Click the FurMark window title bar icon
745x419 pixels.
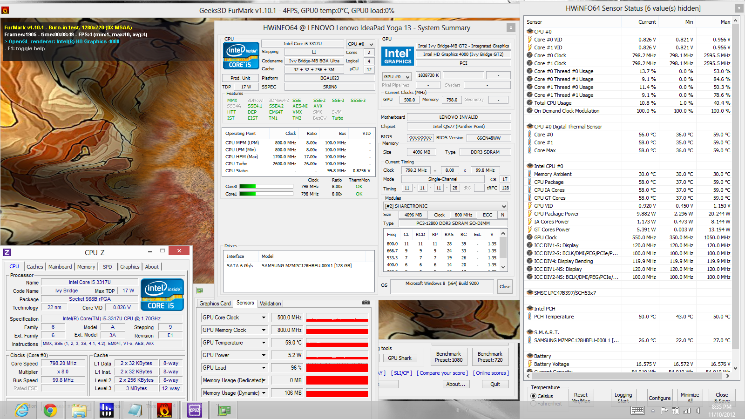click(5, 10)
